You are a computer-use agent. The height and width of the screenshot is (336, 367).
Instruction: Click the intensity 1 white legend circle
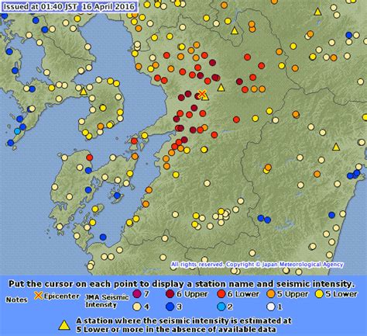pos(271,307)
